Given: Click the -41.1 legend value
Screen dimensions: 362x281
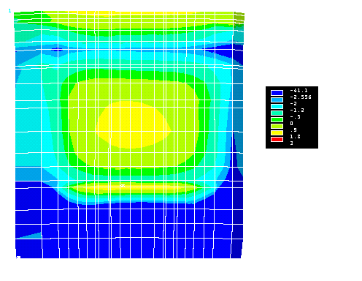Looking at the screenshot, I should click(x=299, y=91).
